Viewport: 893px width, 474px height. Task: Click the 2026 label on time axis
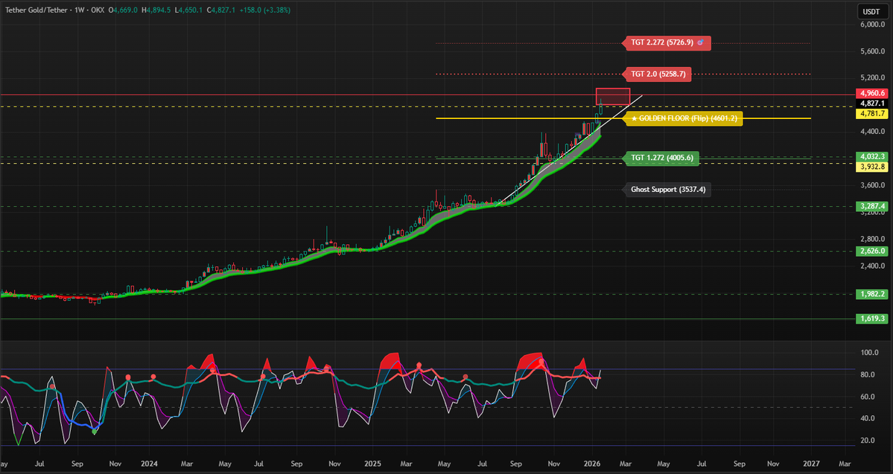pyautogui.click(x=592, y=464)
